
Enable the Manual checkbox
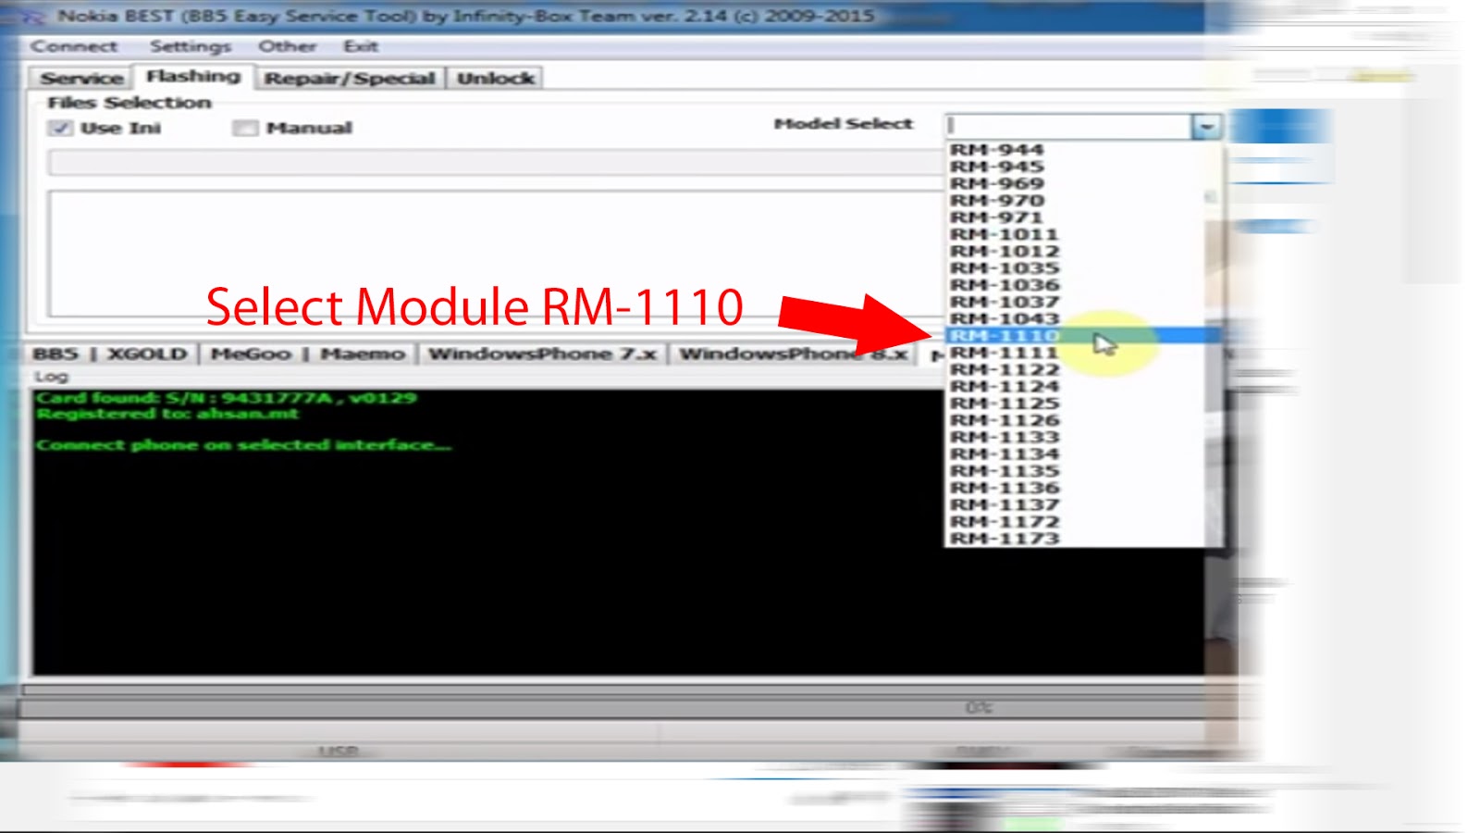(x=245, y=128)
